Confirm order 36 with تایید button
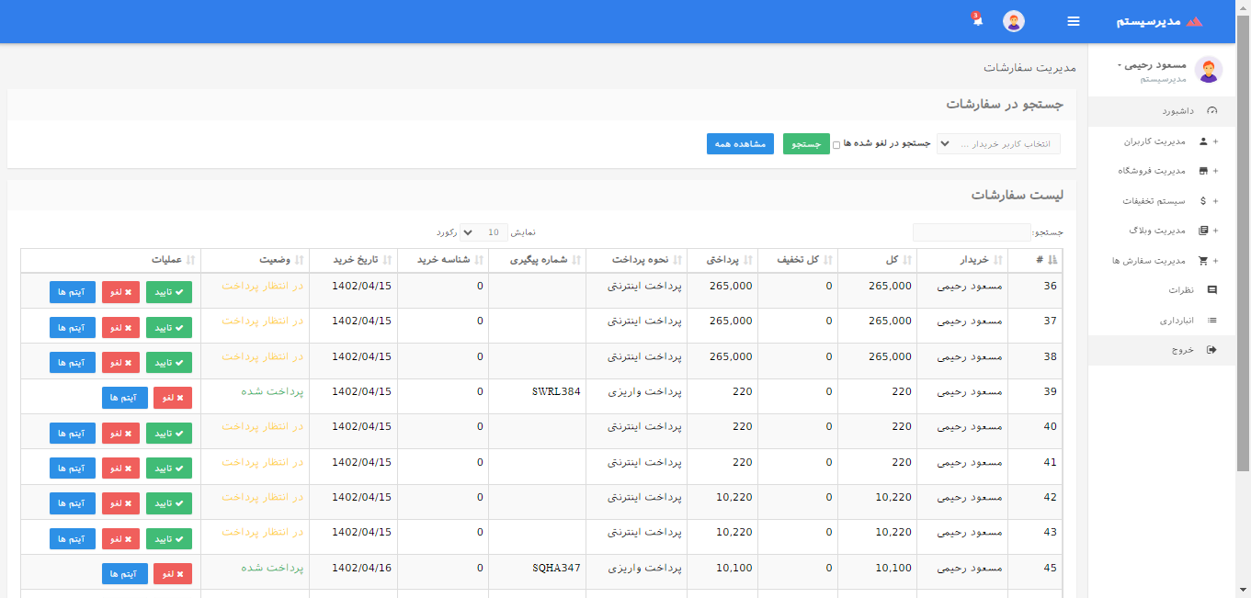1251x598 pixels. coord(169,292)
